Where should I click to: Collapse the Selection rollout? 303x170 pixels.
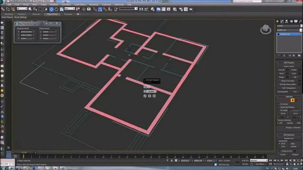click(x=289, y=96)
